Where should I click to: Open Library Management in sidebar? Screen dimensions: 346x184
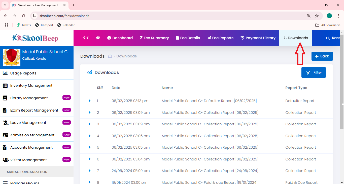(37, 98)
